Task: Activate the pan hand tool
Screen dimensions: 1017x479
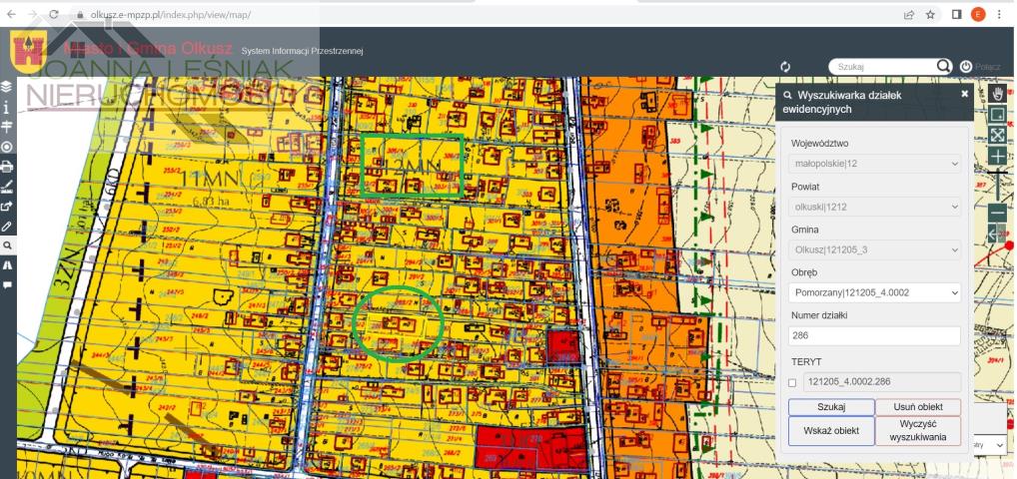Action: 996,92
